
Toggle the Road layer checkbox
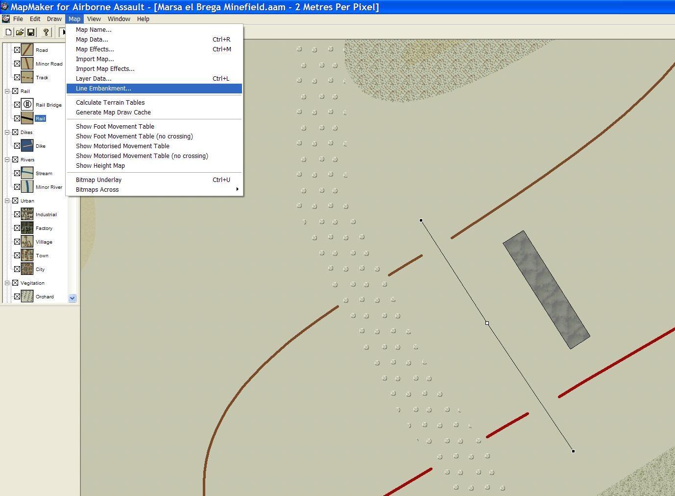(x=17, y=50)
